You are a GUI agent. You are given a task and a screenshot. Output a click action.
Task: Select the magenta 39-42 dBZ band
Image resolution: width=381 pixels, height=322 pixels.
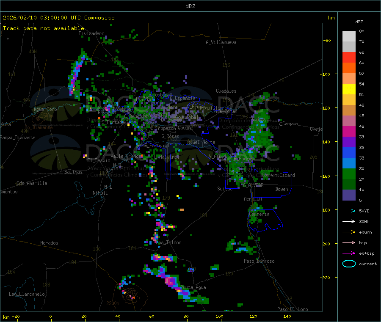coord(349,131)
